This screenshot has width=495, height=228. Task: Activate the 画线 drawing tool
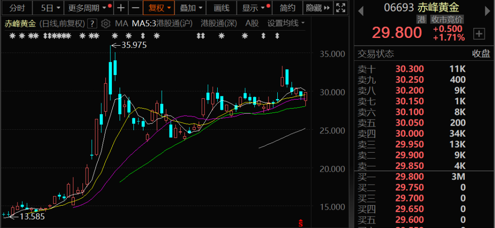222,8
